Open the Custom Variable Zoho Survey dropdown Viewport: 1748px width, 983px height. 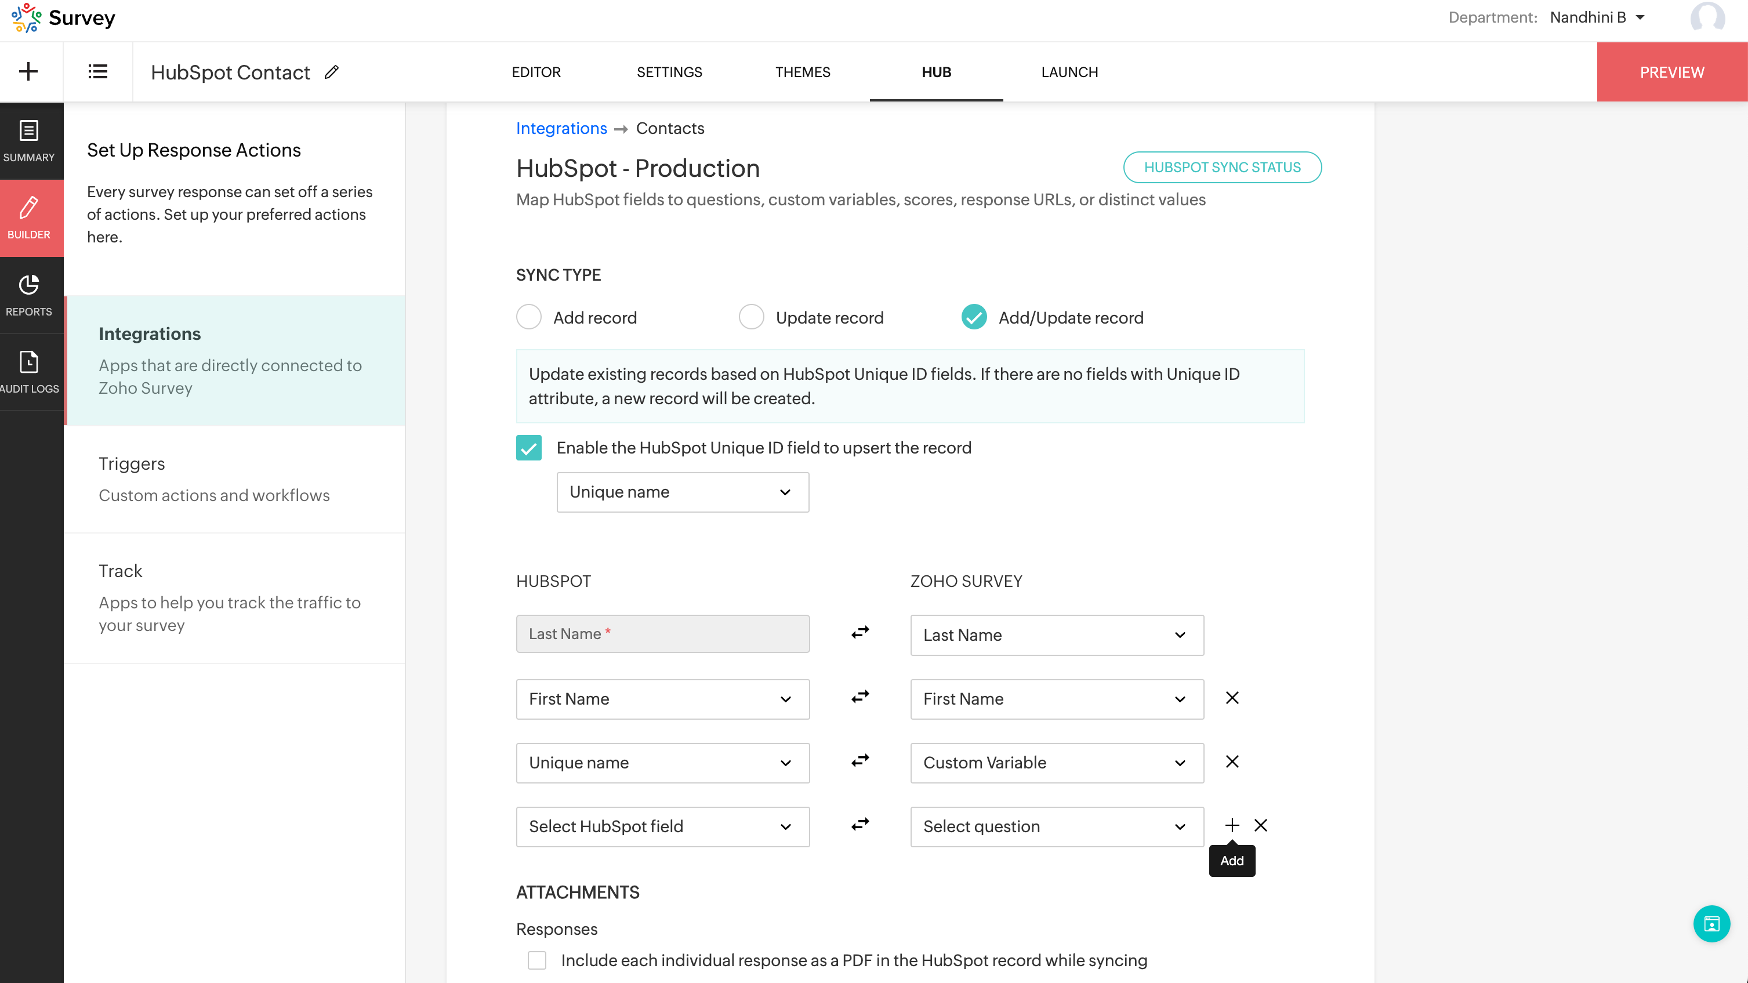(1057, 763)
